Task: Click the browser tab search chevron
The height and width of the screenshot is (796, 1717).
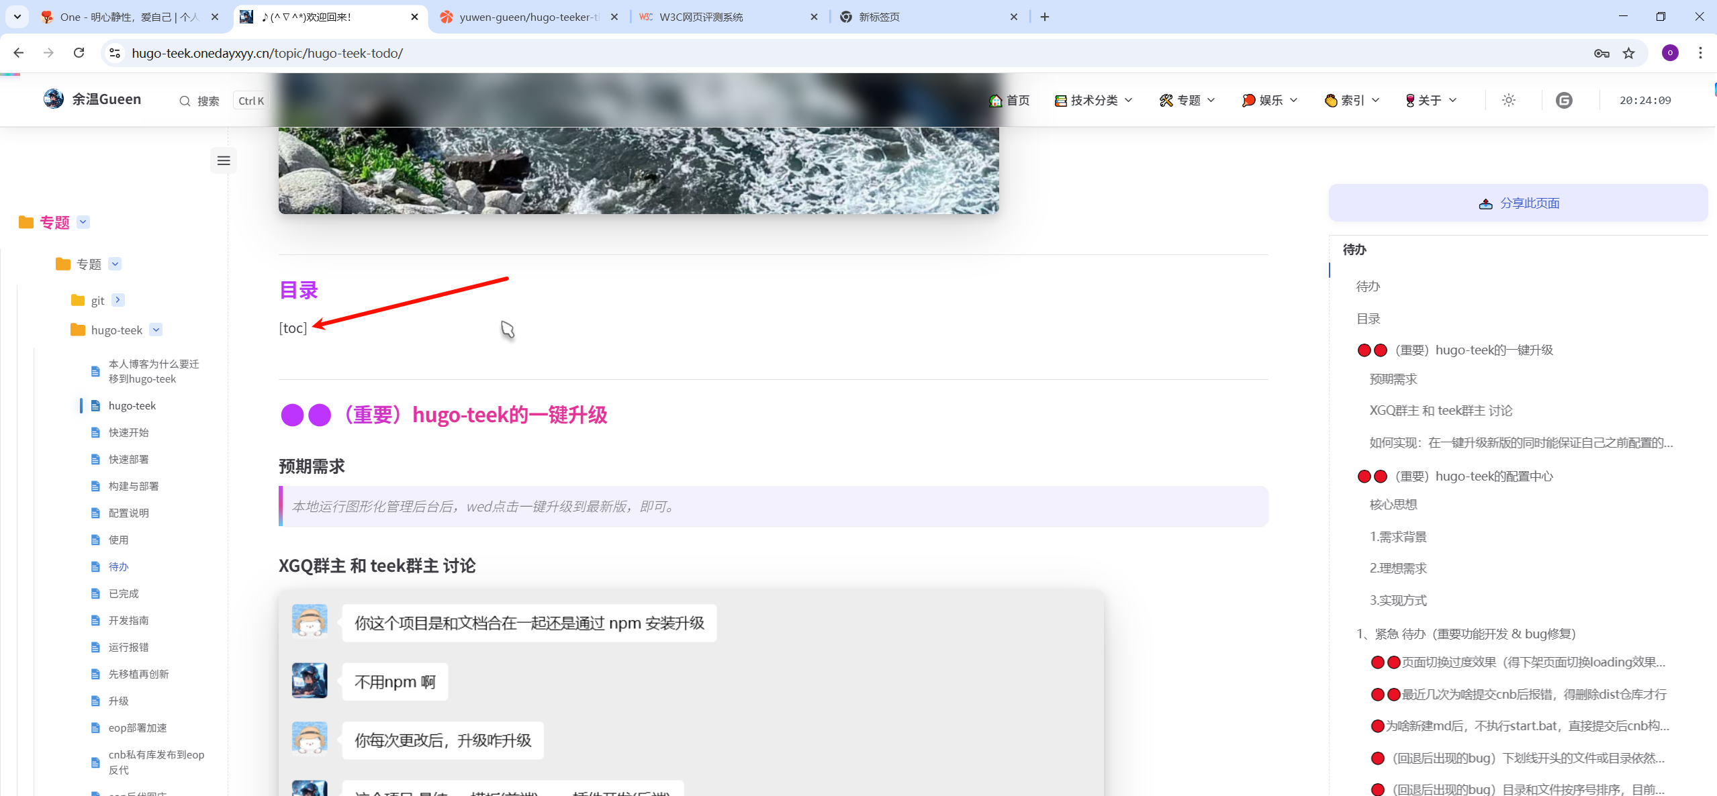Action: click(x=17, y=17)
